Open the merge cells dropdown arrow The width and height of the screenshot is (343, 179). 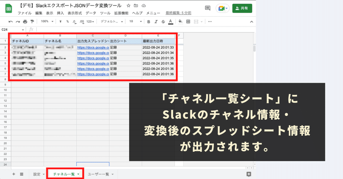coord(202,22)
